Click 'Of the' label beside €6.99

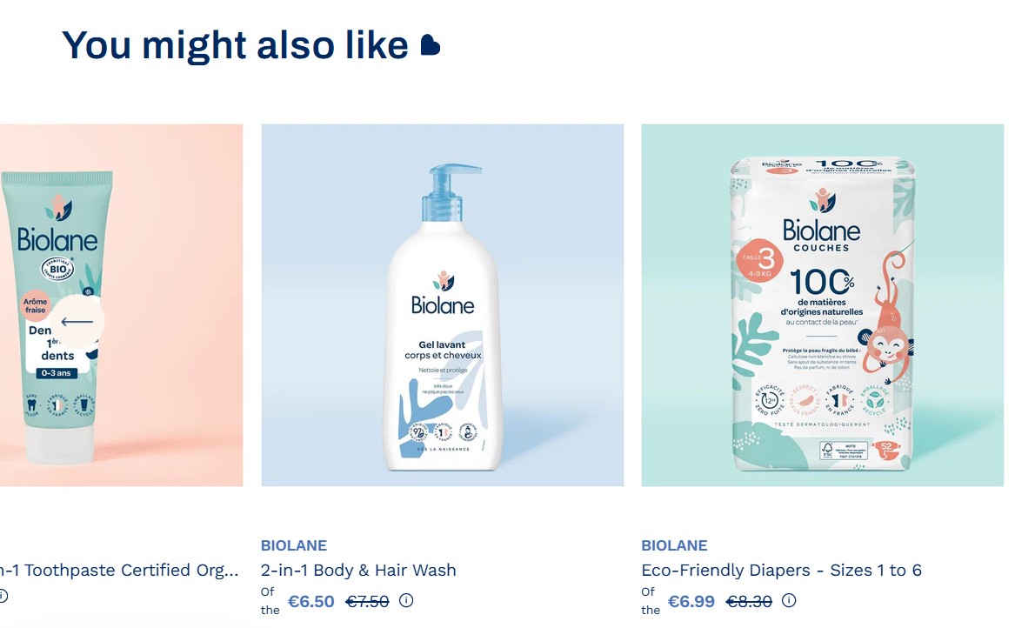click(x=651, y=601)
